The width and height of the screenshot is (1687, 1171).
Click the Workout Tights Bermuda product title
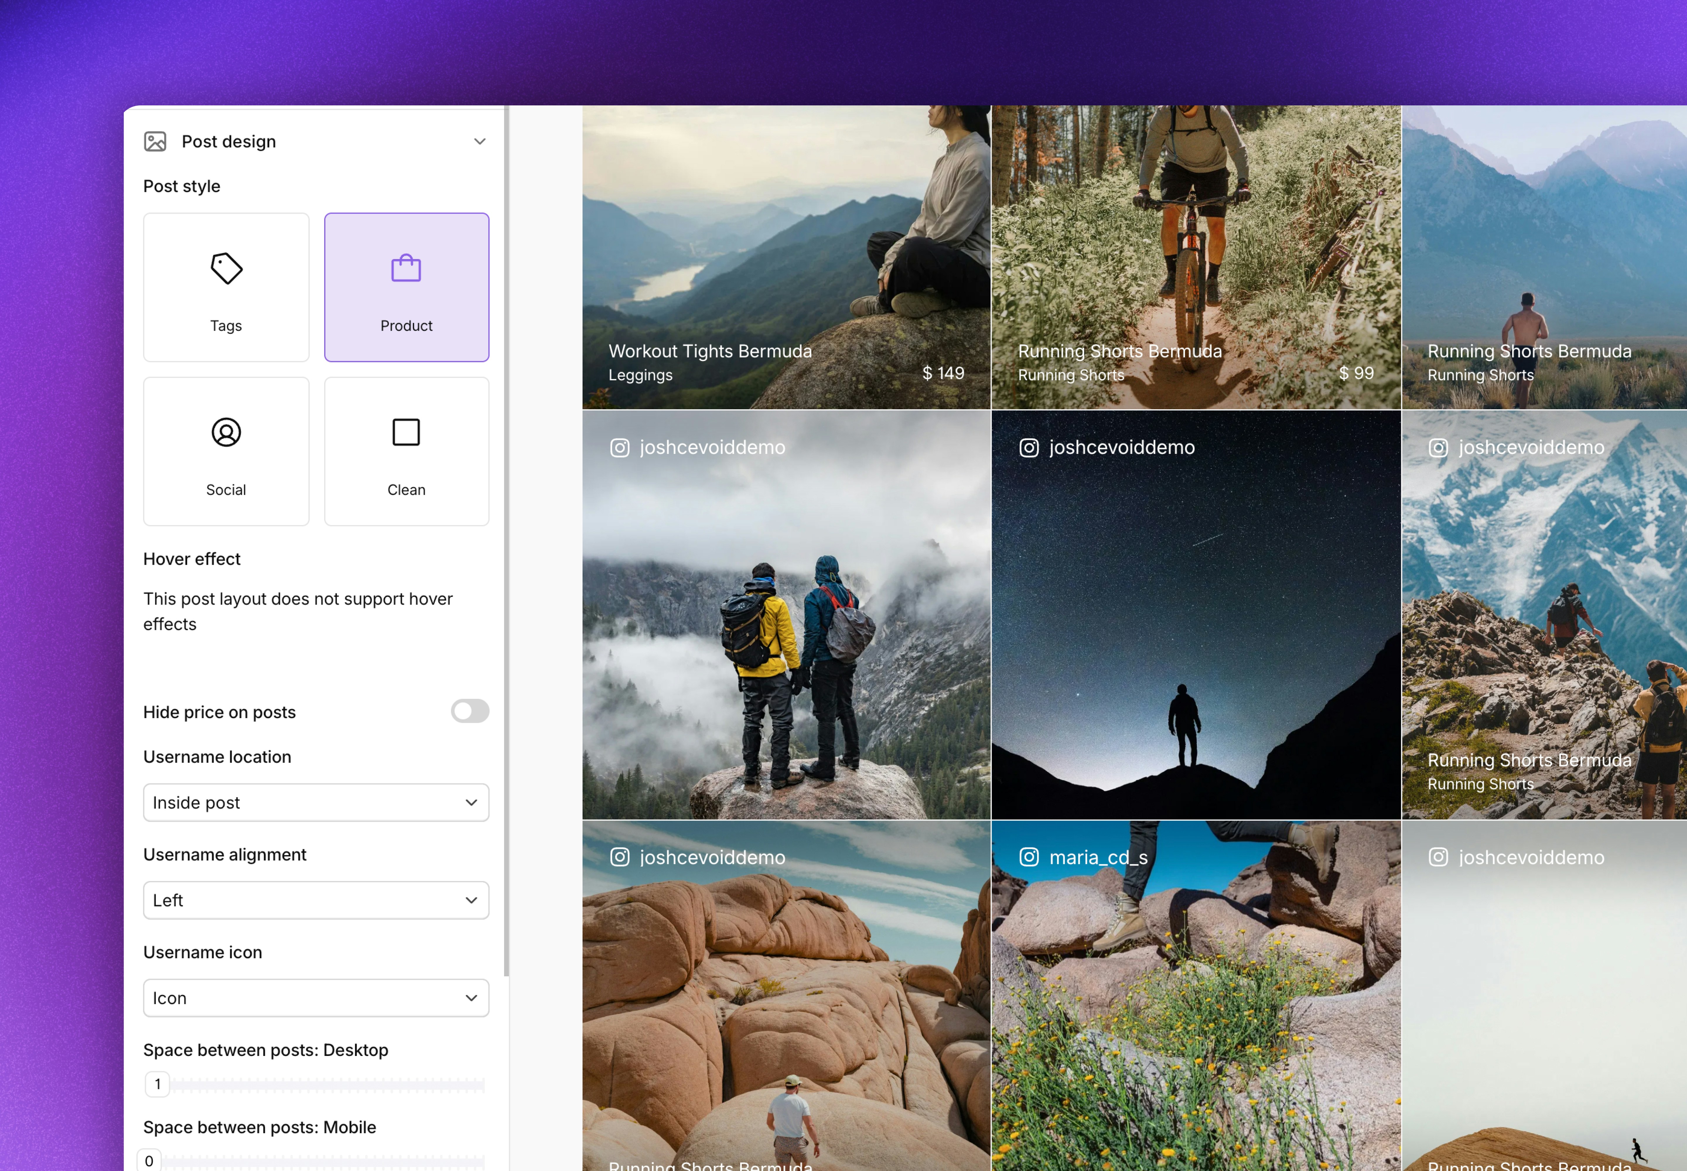coord(710,352)
